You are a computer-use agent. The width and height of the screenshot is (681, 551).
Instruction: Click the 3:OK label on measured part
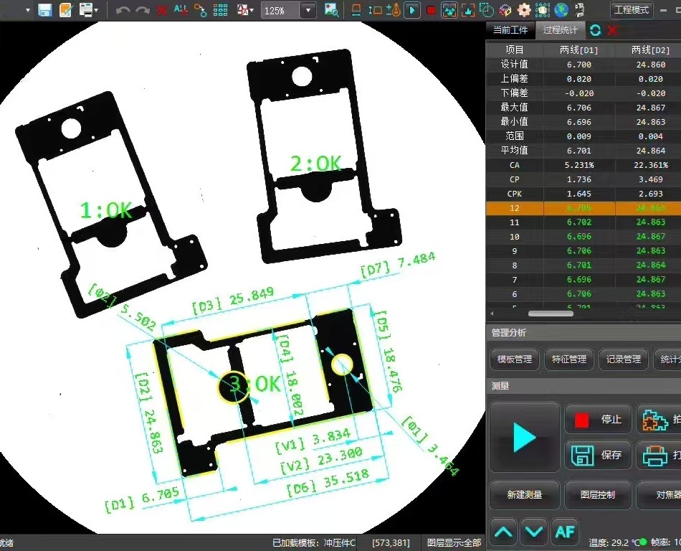coord(254,384)
